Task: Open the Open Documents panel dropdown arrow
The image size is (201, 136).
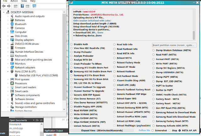Action: (34, 120)
